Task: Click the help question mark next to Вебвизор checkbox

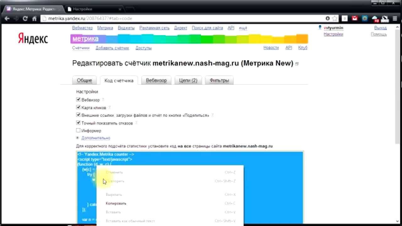Action: point(103,100)
